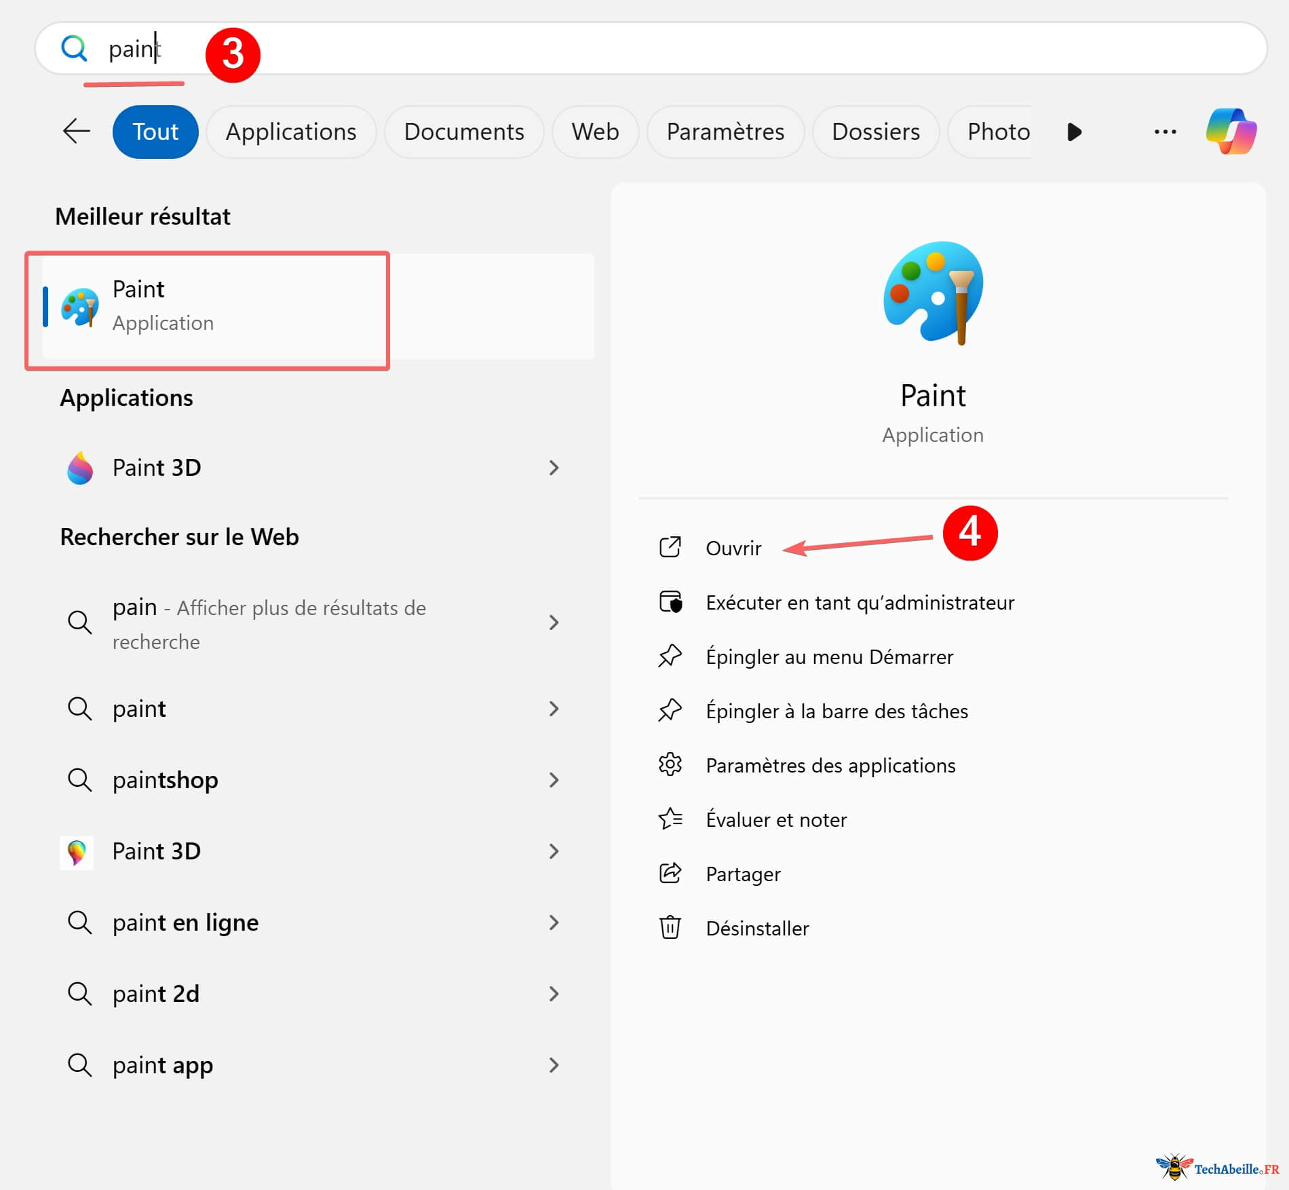Switch to the Dossiers filter tab
The height and width of the screenshot is (1190, 1289).
876,132
